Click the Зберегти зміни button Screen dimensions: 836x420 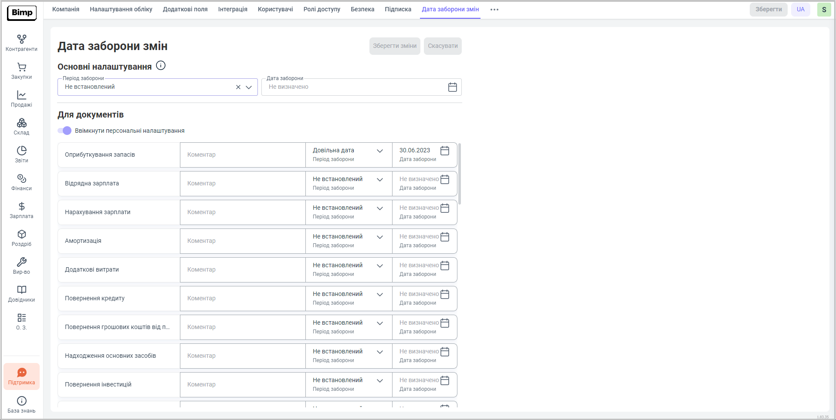(394, 46)
